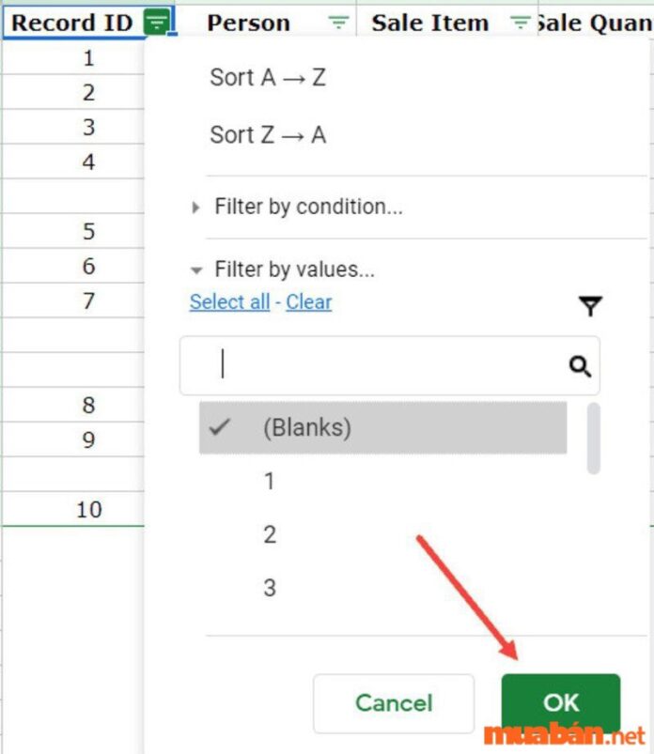Click inside the filter search field
The height and width of the screenshot is (754, 654).
coord(376,366)
